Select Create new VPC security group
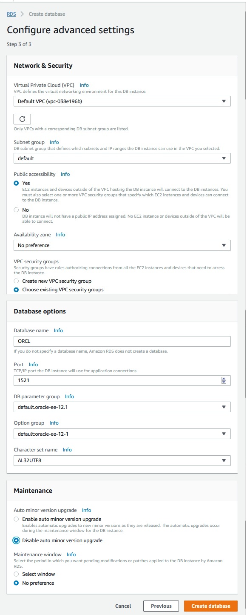 tap(16, 281)
